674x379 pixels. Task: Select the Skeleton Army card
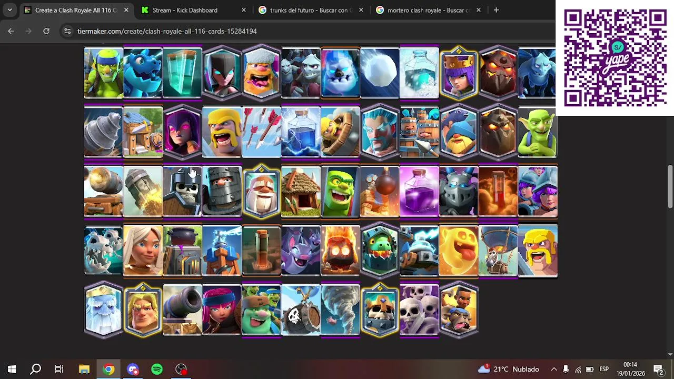tap(419, 310)
